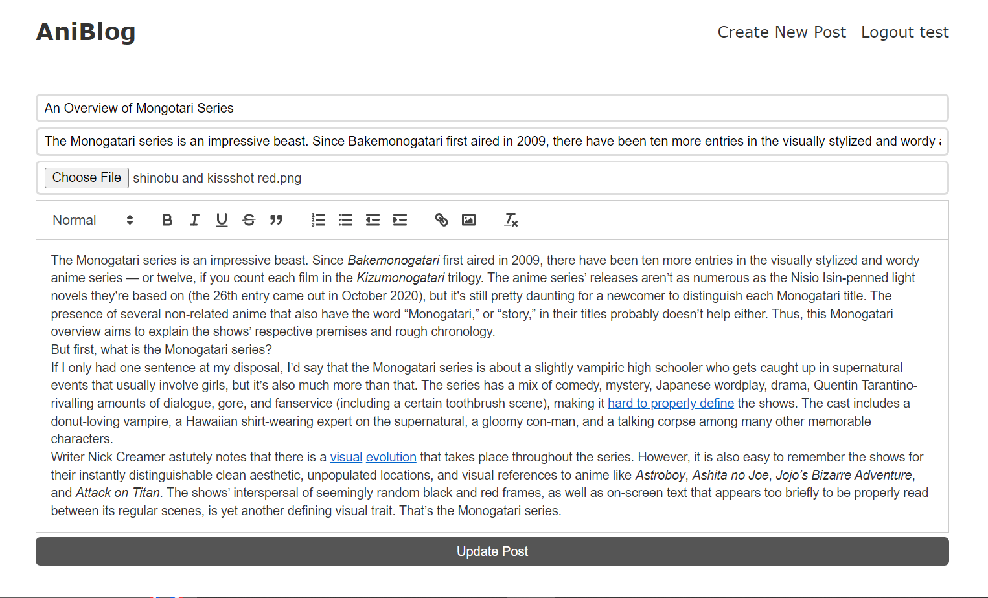Click the Choose File button
This screenshot has width=988, height=598.
pyautogui.click(x=87, y=178)
